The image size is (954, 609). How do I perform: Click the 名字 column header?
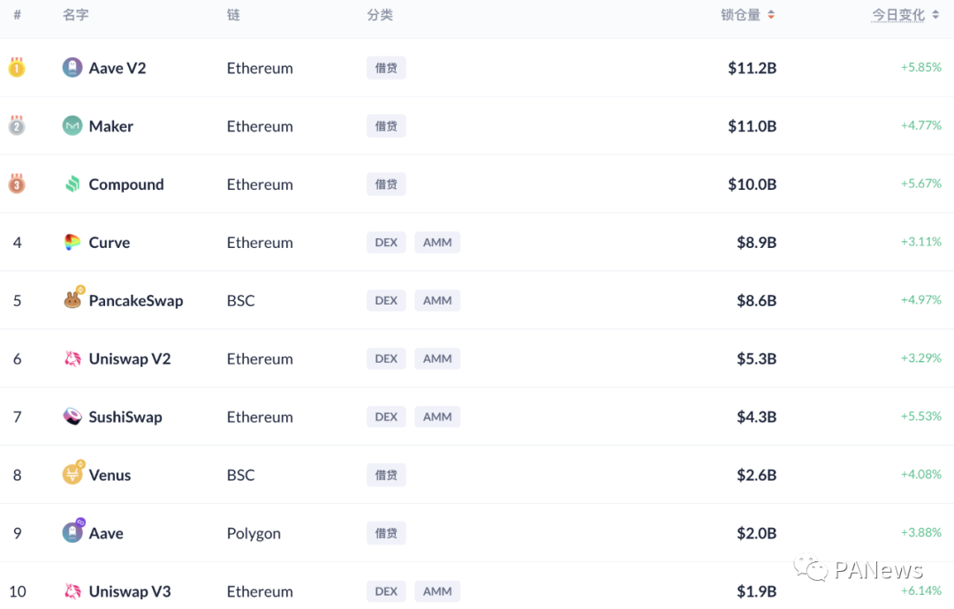click(76, 15)
